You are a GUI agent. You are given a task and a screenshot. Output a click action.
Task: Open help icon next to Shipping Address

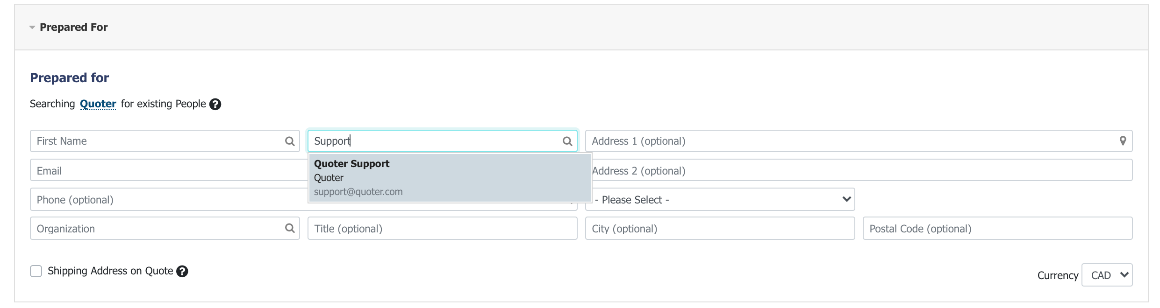pyautogui.click(x=182, y=271)
